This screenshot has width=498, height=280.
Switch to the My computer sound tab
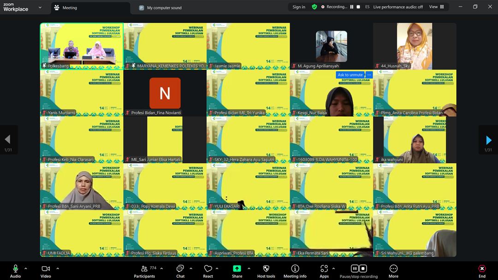(164, 8)
